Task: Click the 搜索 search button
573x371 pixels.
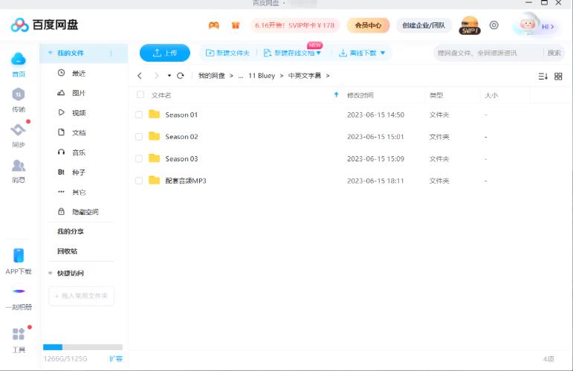Action: 554,53
